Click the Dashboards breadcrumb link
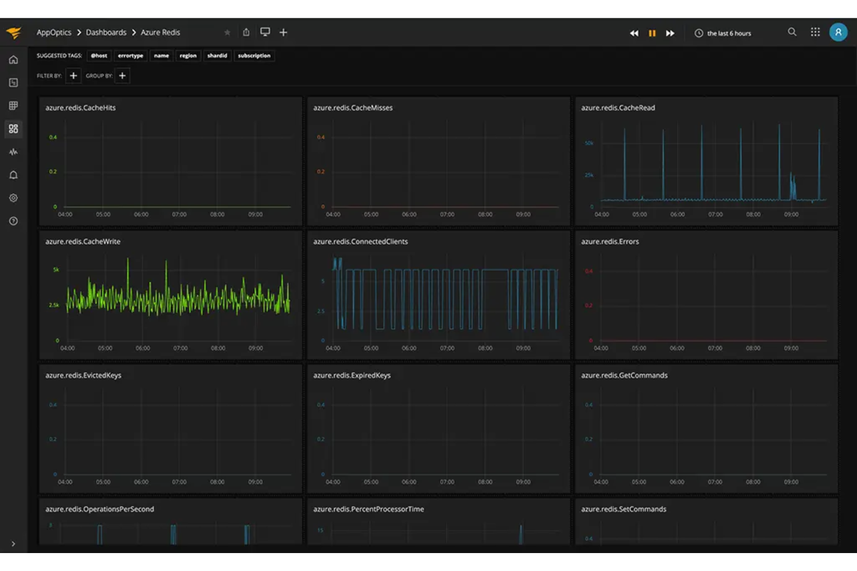Image resolution: width=857 pixels, height=571 pixels. pyautogui.click(x=106, y=32)
